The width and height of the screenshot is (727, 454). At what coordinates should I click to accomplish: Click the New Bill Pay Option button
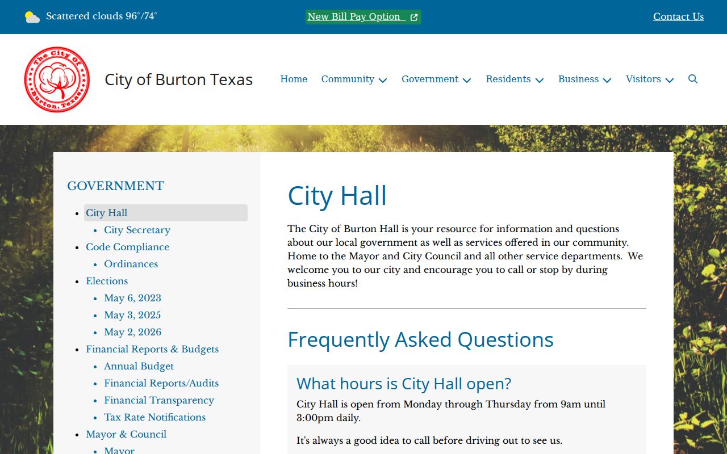point(363,17)
